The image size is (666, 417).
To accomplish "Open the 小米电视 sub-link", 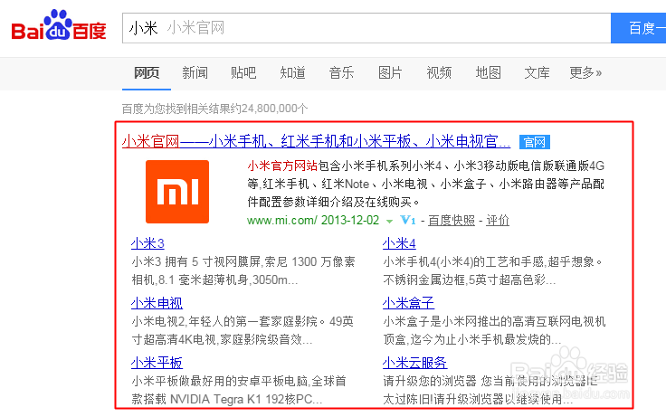I will click(157, 303).
